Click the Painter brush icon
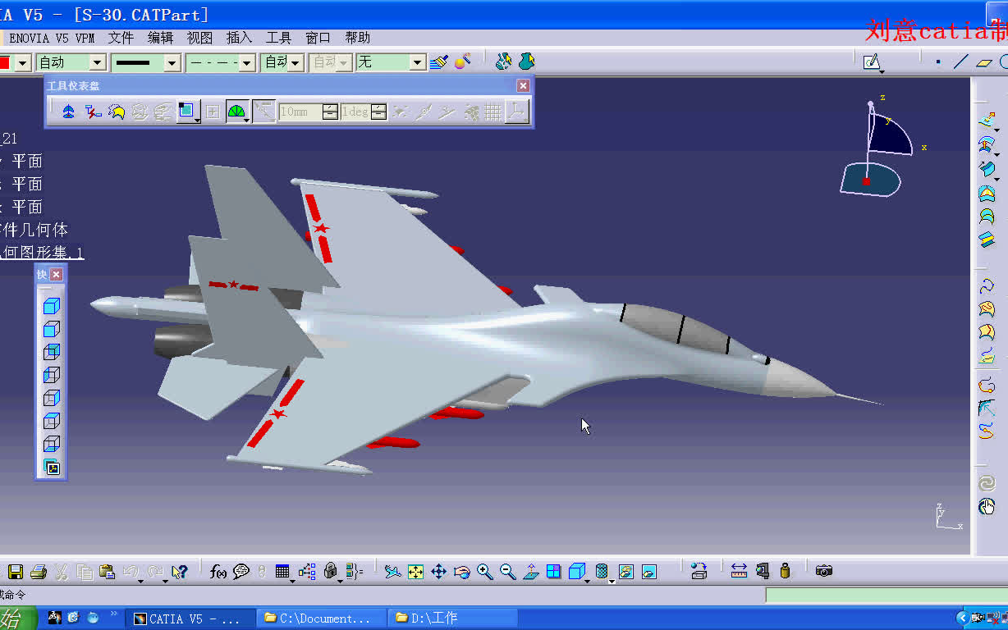This screenshot has height=630, width=1008. click(x=439, y=62)
